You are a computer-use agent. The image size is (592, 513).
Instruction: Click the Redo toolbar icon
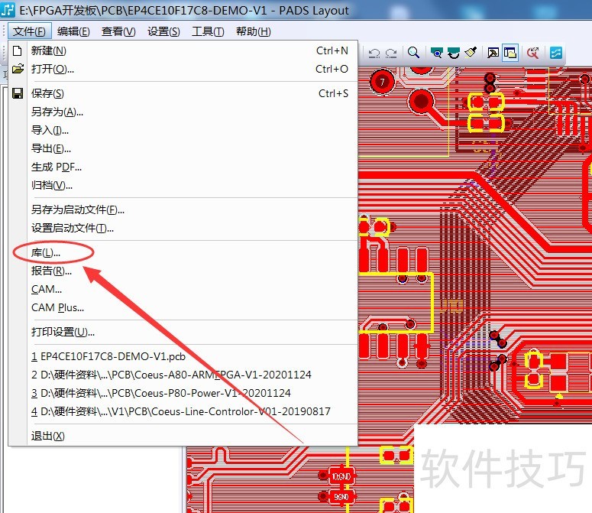pyautogui.click(x=391, y=53)
